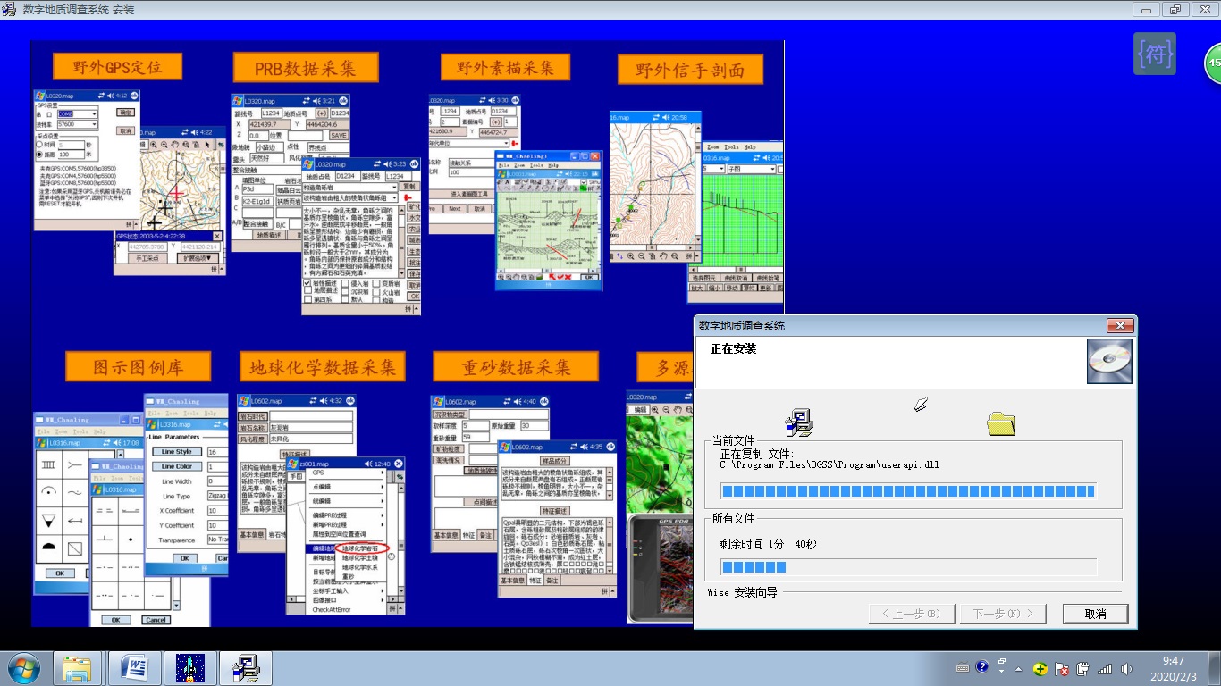1221x686 pixels.
Task: Click the all files progress bar
Action: tap(908, 567)
